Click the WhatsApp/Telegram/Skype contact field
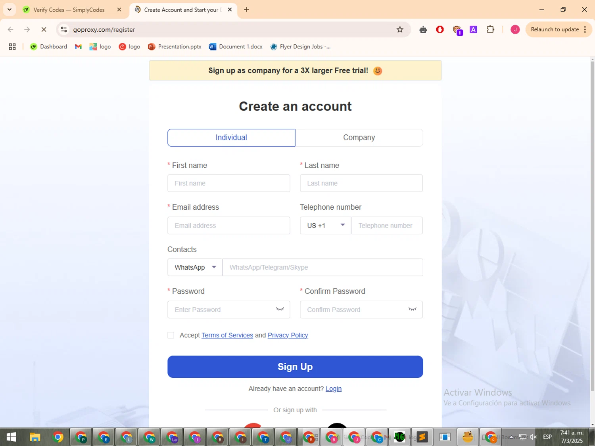595x446 pixels. point(322,268)
